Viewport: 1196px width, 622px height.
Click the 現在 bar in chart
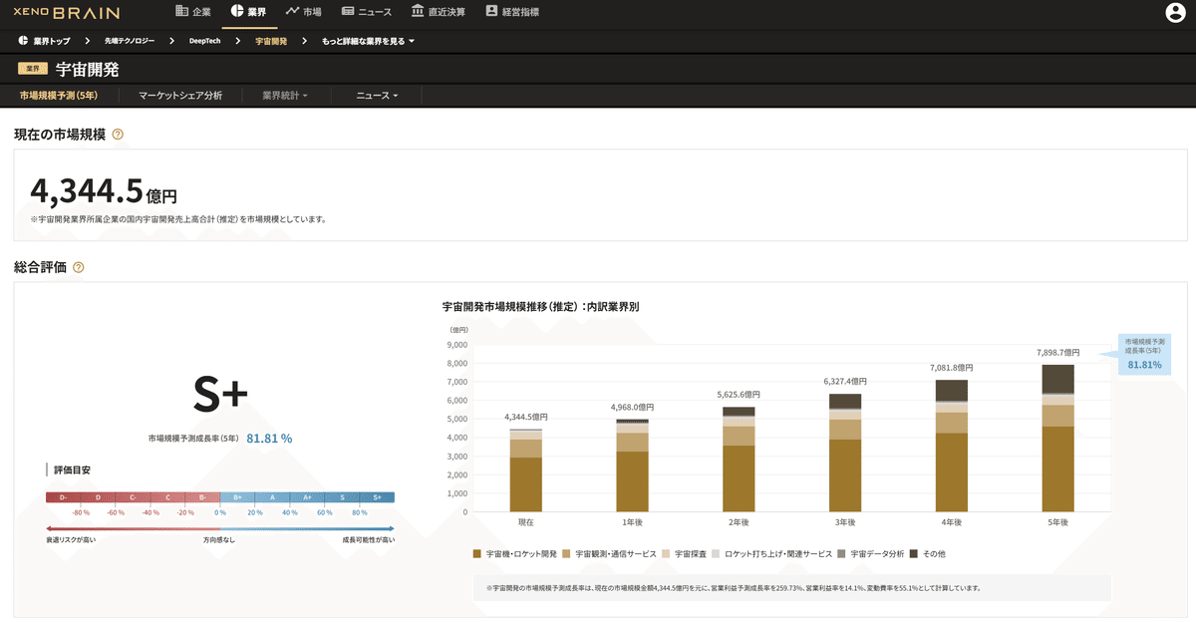click(x=525, y=470)
